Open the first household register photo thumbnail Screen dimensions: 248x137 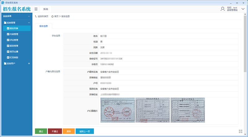point(117,110)
